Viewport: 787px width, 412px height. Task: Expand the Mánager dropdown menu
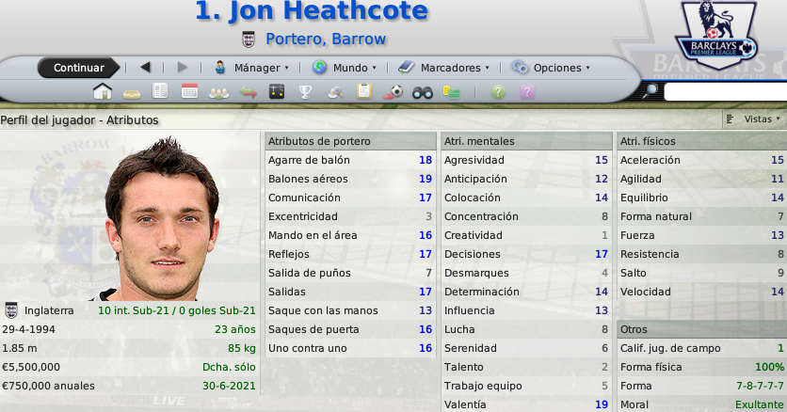pos(251,68)
